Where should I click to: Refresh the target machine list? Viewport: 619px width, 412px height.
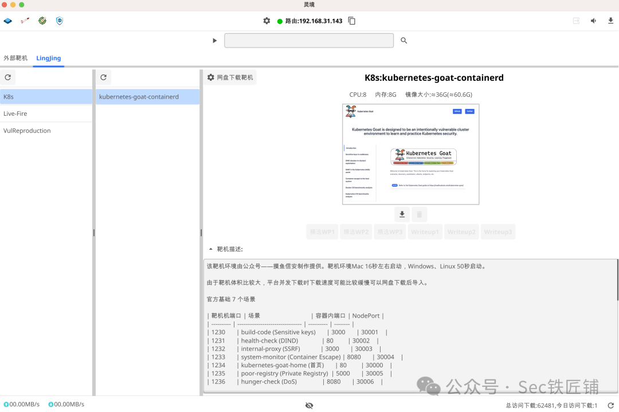pos(103,77)
